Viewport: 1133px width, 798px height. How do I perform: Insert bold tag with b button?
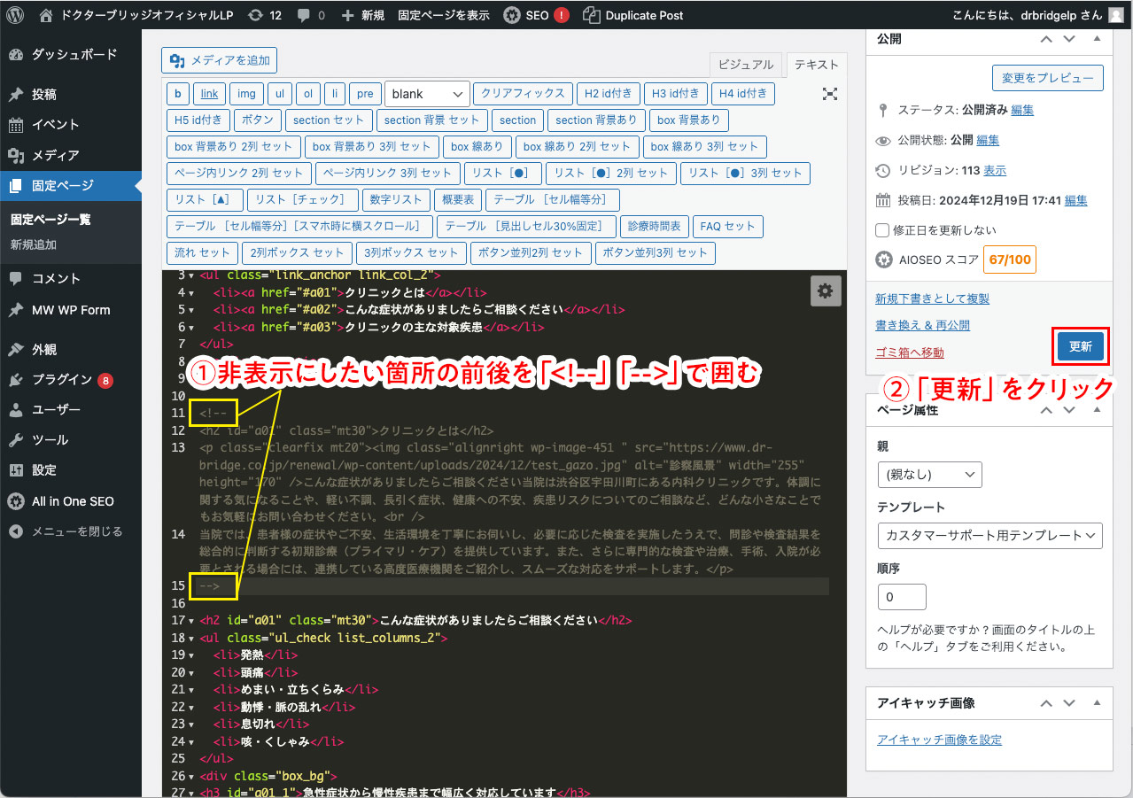tap(177, 94)
